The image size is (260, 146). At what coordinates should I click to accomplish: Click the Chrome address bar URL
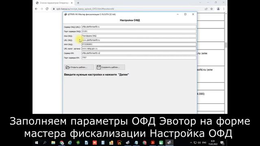tap(85, 9)
